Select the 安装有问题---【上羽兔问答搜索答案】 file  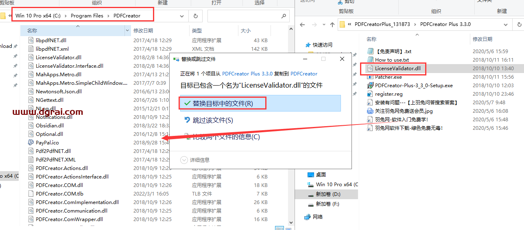[417, 102]
